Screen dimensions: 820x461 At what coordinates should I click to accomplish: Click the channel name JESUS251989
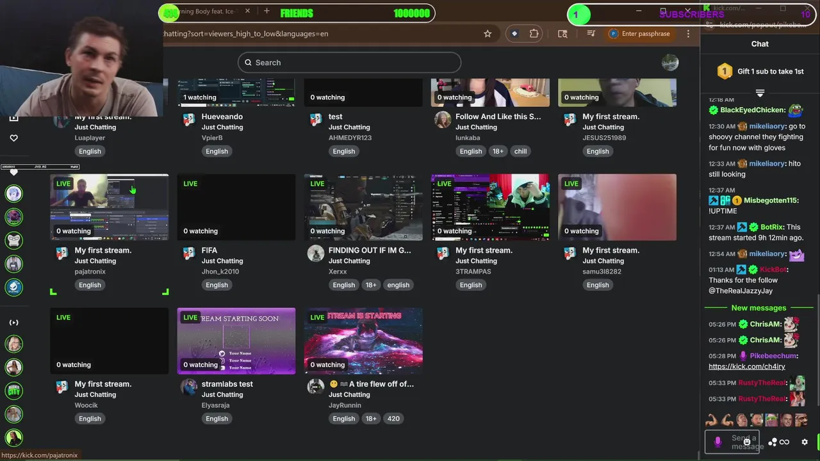(605, 138)
